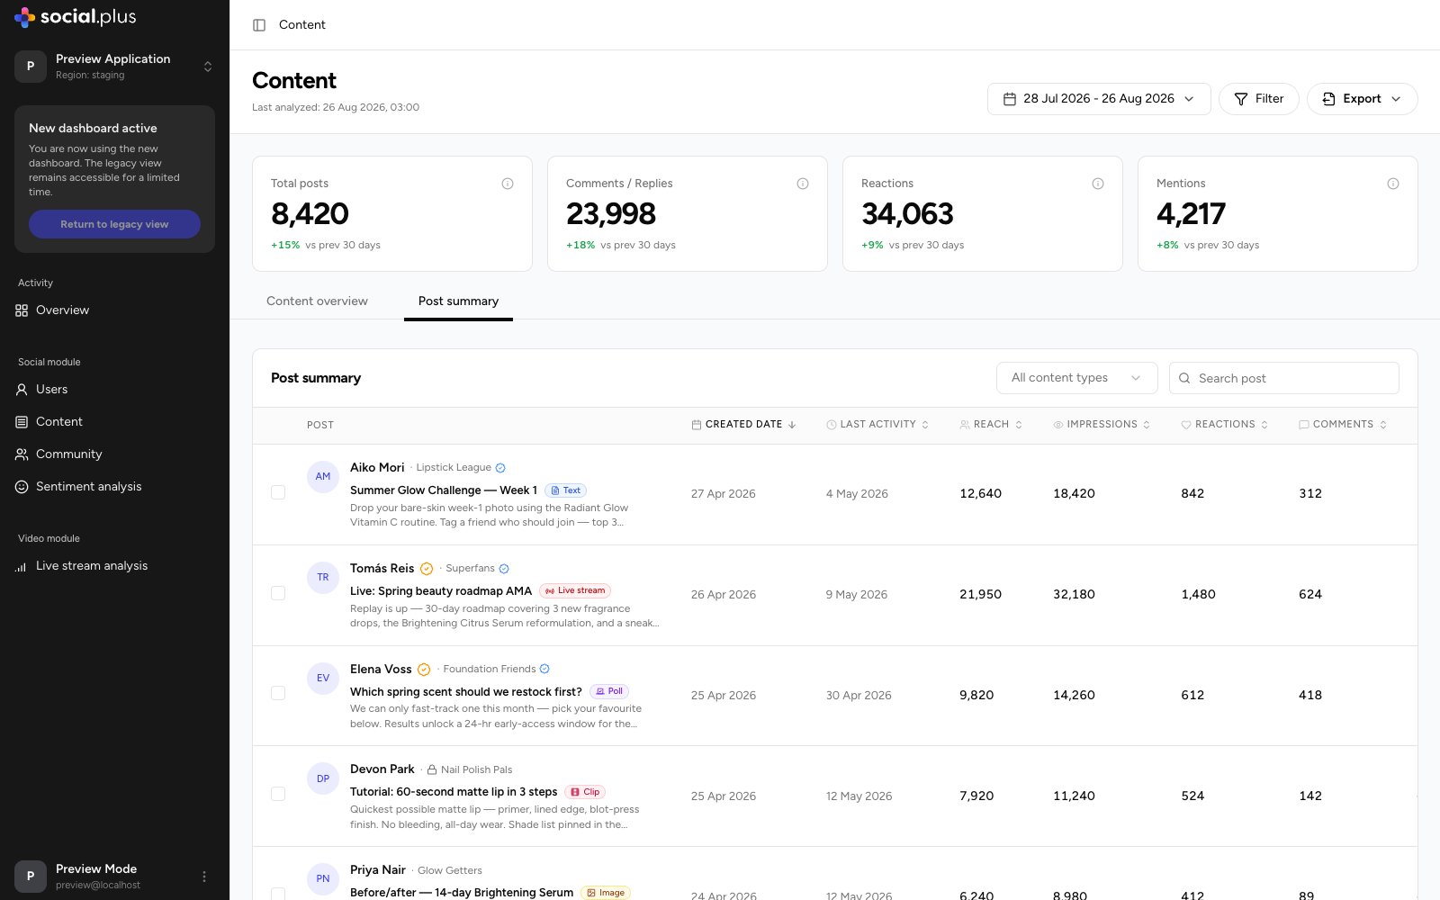Image resolution: width=1440 pixels, height=900 pixels.
Task: Click verified badge next to Tomás Reis
Action: 427,569
